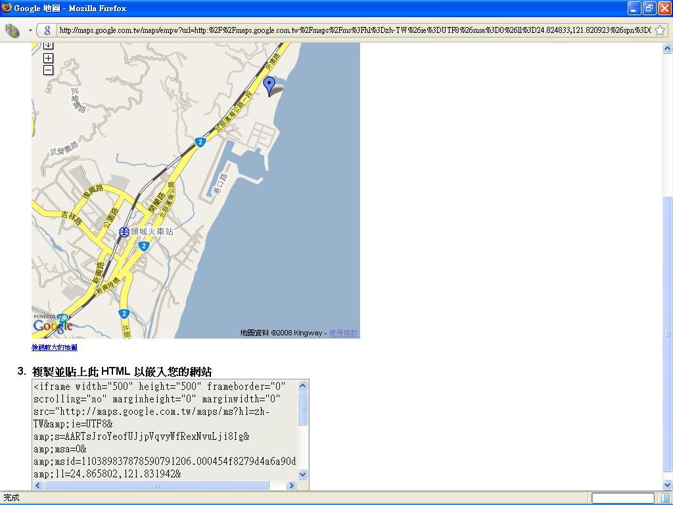
Task: Click the Powered by Google logo
Action: 53,324
